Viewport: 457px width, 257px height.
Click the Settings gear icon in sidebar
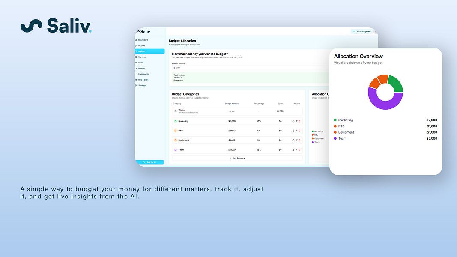click(x=136, y=85)
